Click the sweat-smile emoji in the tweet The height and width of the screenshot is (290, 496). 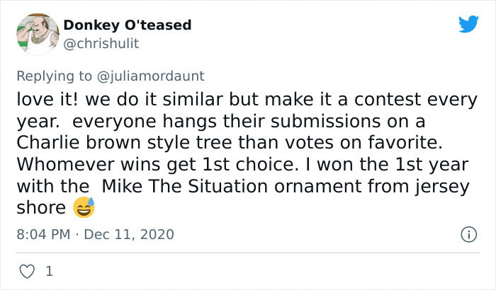(84, 208)
